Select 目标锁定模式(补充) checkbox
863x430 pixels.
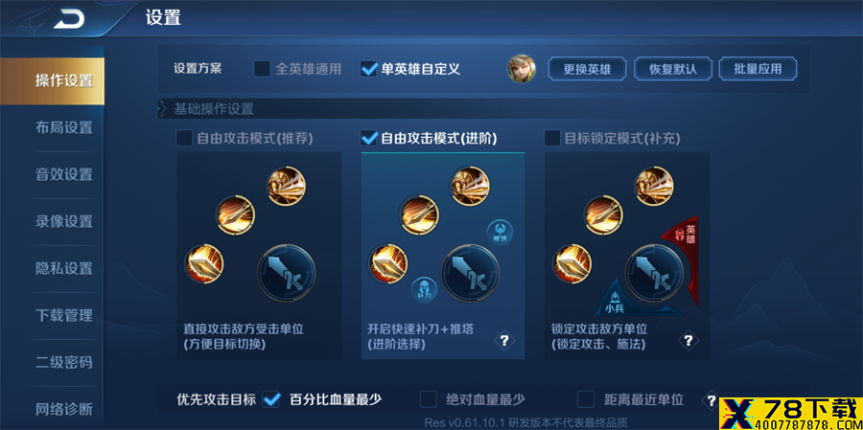pyautogui.click(x=552, y=138)
